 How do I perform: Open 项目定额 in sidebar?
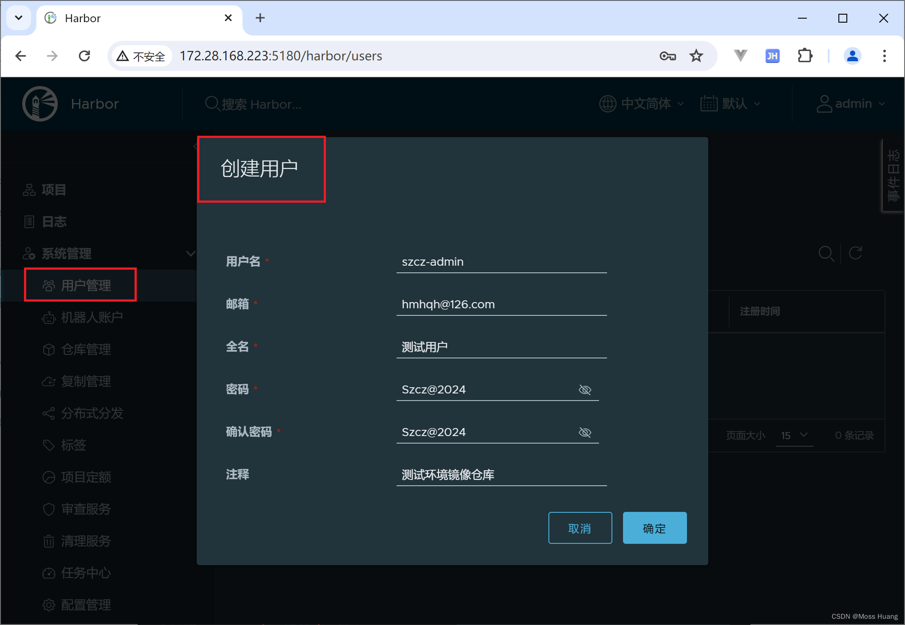point(86,477)
